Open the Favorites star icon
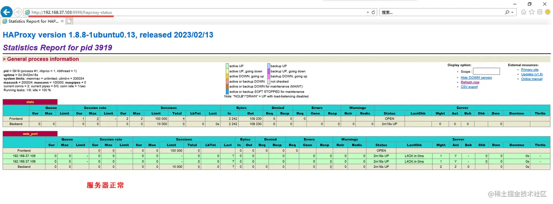Viewport: 553px width, 204px height. click(532, 12)
